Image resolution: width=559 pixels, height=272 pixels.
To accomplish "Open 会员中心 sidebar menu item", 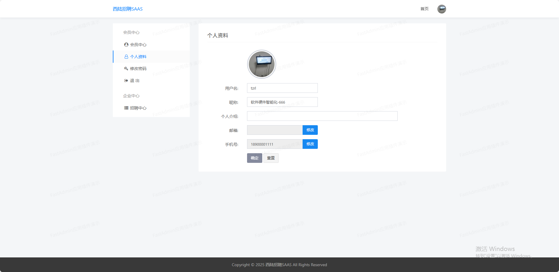I will [x=138, y=45].
